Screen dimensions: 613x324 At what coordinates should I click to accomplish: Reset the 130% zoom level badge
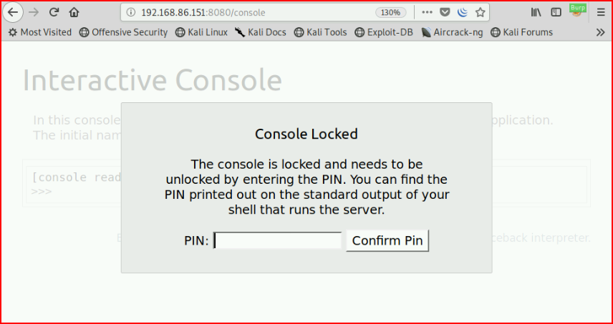pyautogui.click(x=390, y=12)
